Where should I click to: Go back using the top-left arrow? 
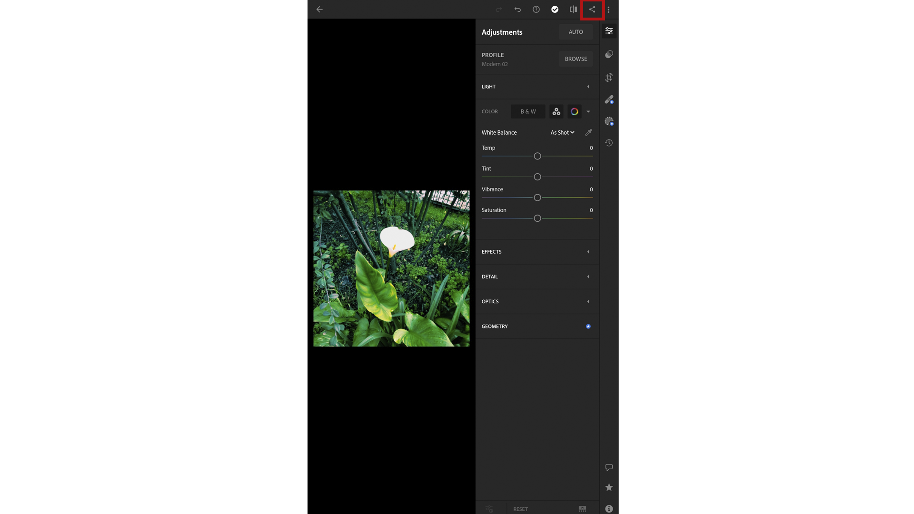[x=319, y=10]
